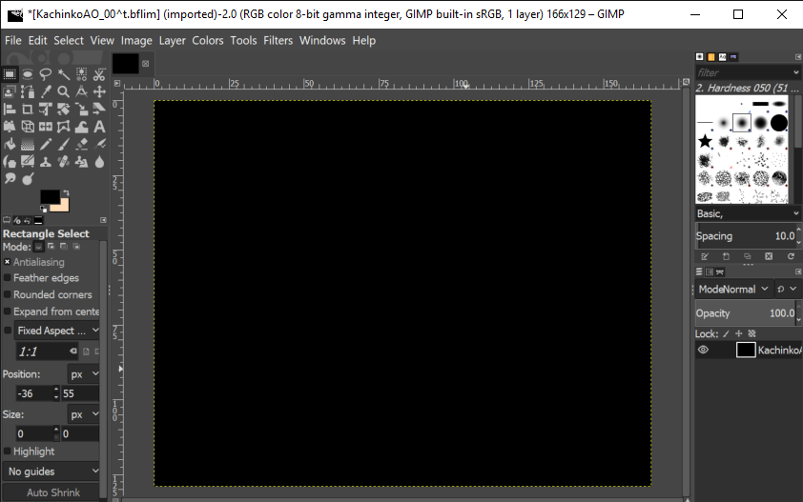
Task: Open the No guides dropdown
Action: coord(51,472)
